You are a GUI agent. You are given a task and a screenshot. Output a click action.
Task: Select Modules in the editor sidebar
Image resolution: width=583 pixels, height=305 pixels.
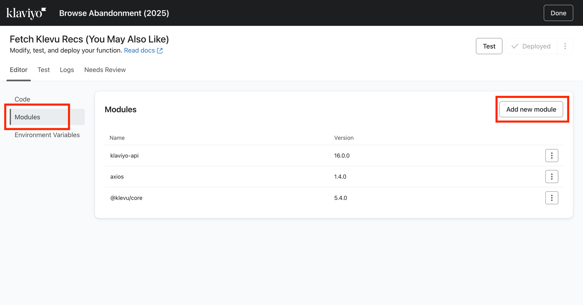(27, 117)
